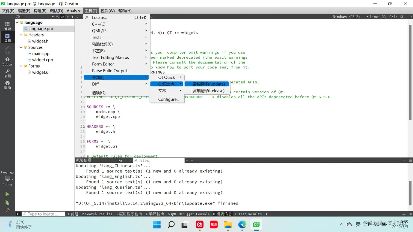
Task: Switch to the 编辑 (Edit) mode
Action: (x=7, y=38)
